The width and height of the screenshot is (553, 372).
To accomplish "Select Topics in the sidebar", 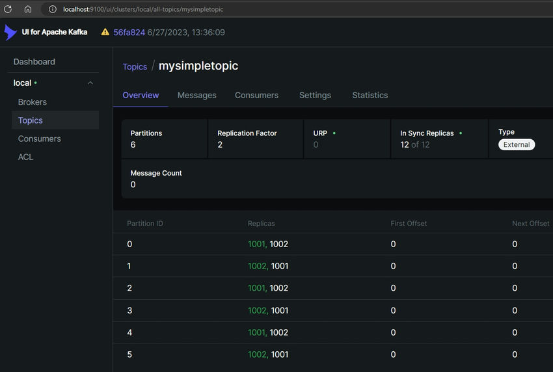I will 31,120.
